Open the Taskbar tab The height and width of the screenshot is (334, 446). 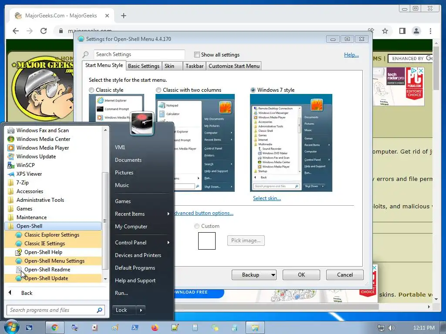[194, 66]
